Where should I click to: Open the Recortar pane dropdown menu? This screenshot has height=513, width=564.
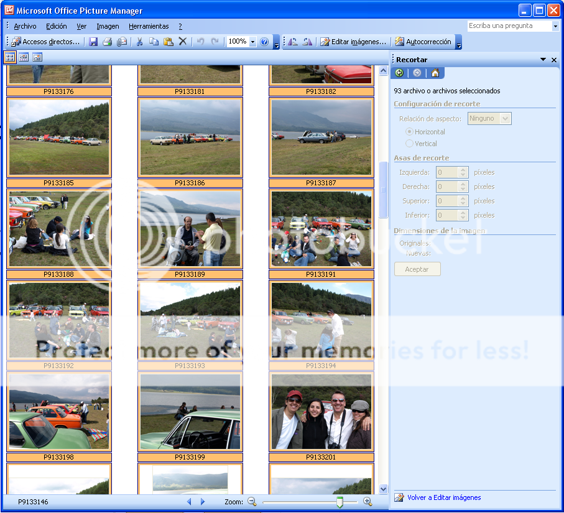(x=543, y=59)
